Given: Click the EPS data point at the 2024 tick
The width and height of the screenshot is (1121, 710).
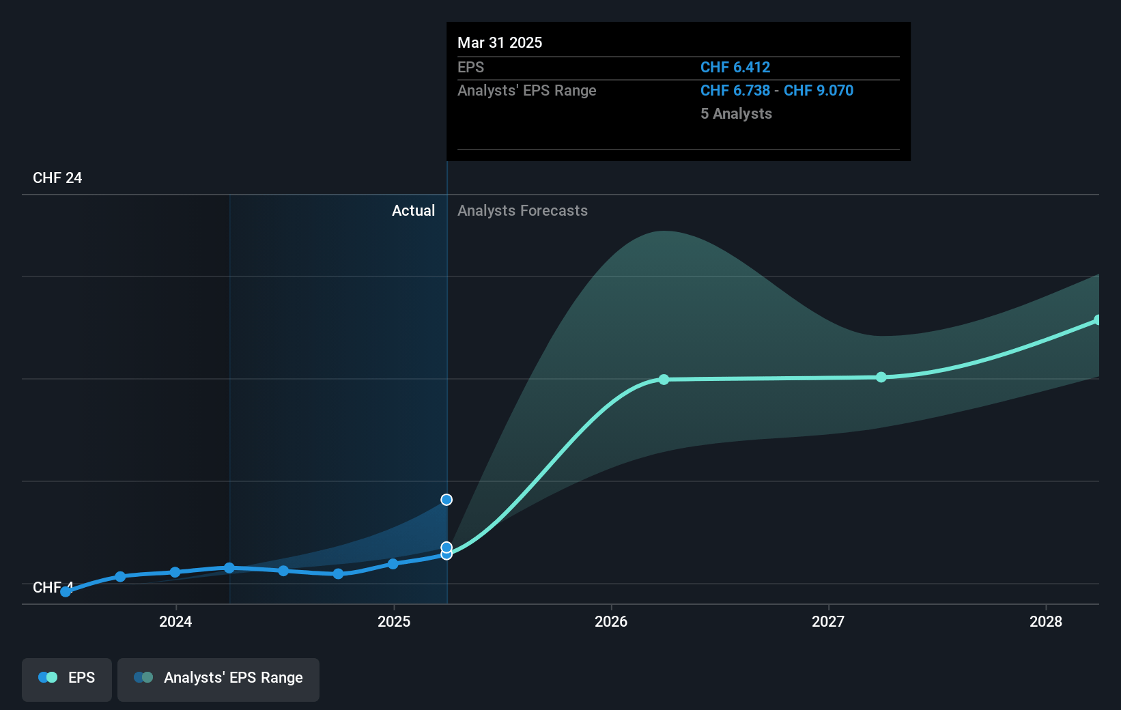Looking at the screenshot, I should 175,572.
